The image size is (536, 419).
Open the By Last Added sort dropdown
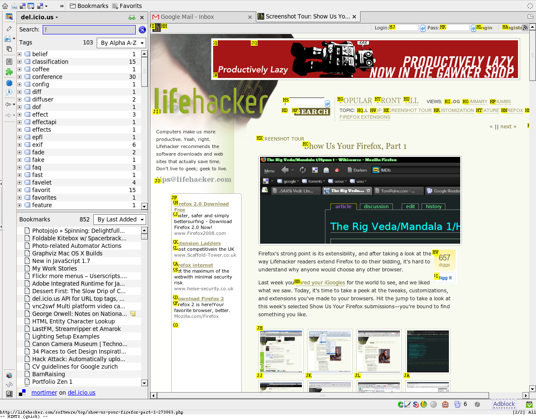pos(120,219)
